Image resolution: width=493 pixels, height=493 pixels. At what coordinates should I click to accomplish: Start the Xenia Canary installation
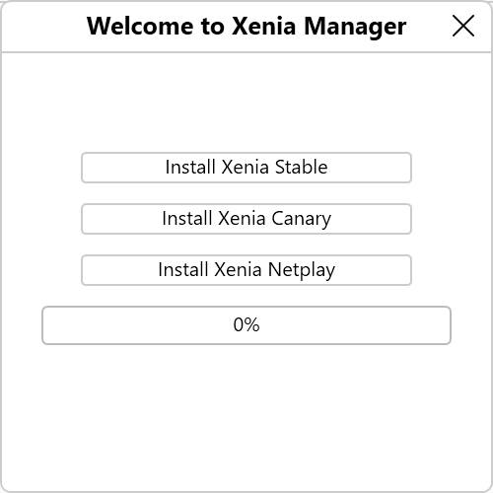246,219
